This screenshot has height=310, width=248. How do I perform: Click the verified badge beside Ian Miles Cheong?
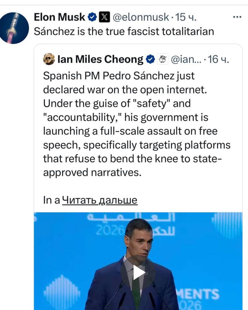[x=151, y=59]
